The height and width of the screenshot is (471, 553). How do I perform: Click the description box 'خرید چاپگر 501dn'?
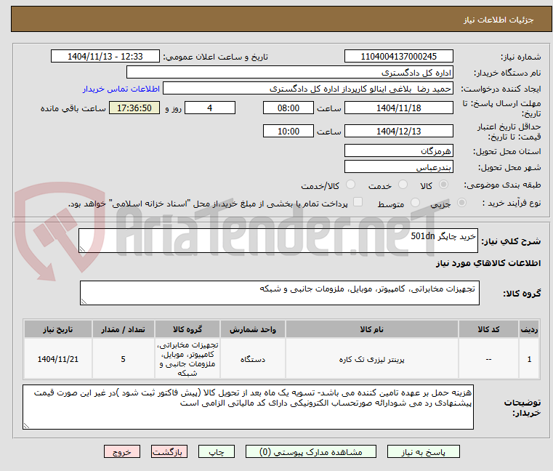tap(278, 241)
